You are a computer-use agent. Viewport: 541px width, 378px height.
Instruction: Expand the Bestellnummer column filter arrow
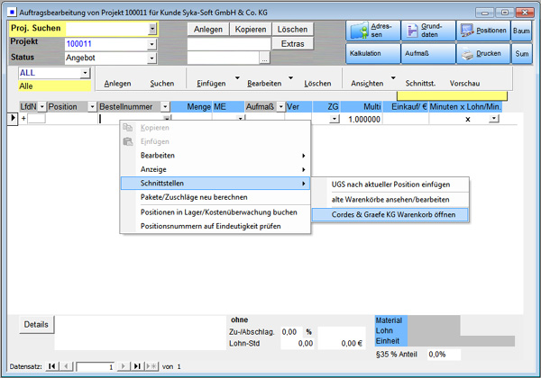165,106
